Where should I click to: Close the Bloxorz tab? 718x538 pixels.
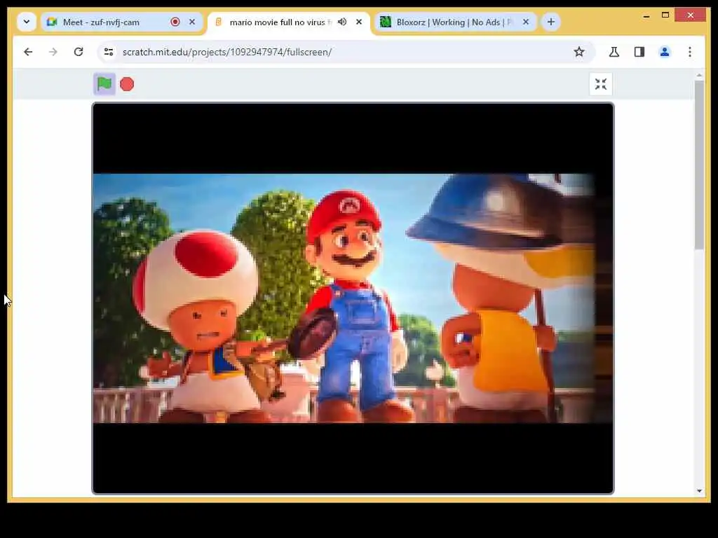pyautogui.click(x=526, y=22)
